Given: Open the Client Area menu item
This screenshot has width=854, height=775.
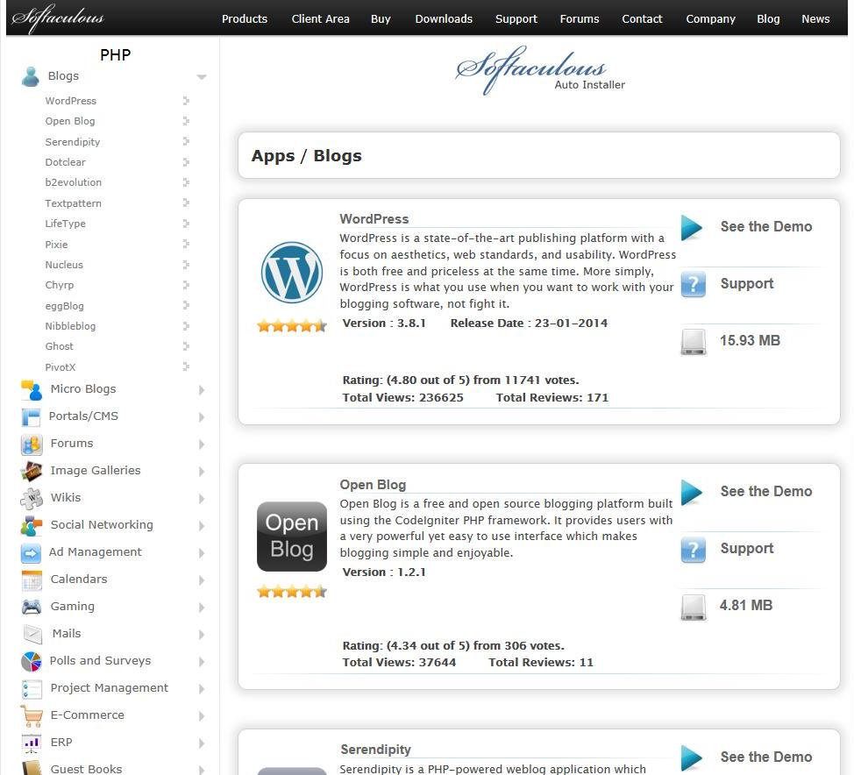Looking at the screenshot, I should [320, 18].
